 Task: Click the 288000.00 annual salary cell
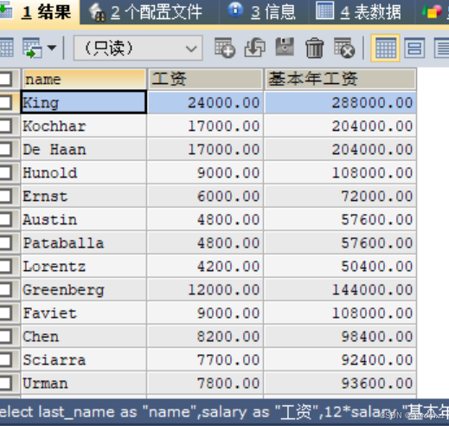click(x=340, y=102)
